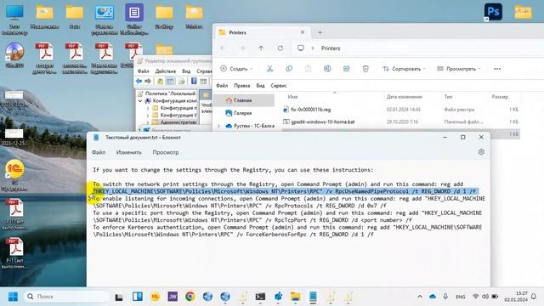Open the notifications bell icon
Screen dimensions: 544x306
point(534,297)
